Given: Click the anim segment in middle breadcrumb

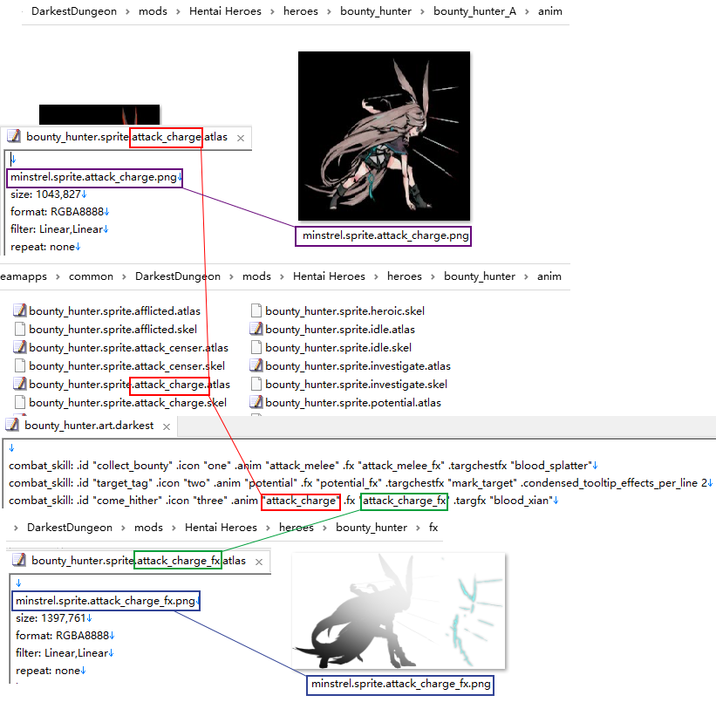Looking at the screenshot, I should pyautogui.click(x=549, y=276).
